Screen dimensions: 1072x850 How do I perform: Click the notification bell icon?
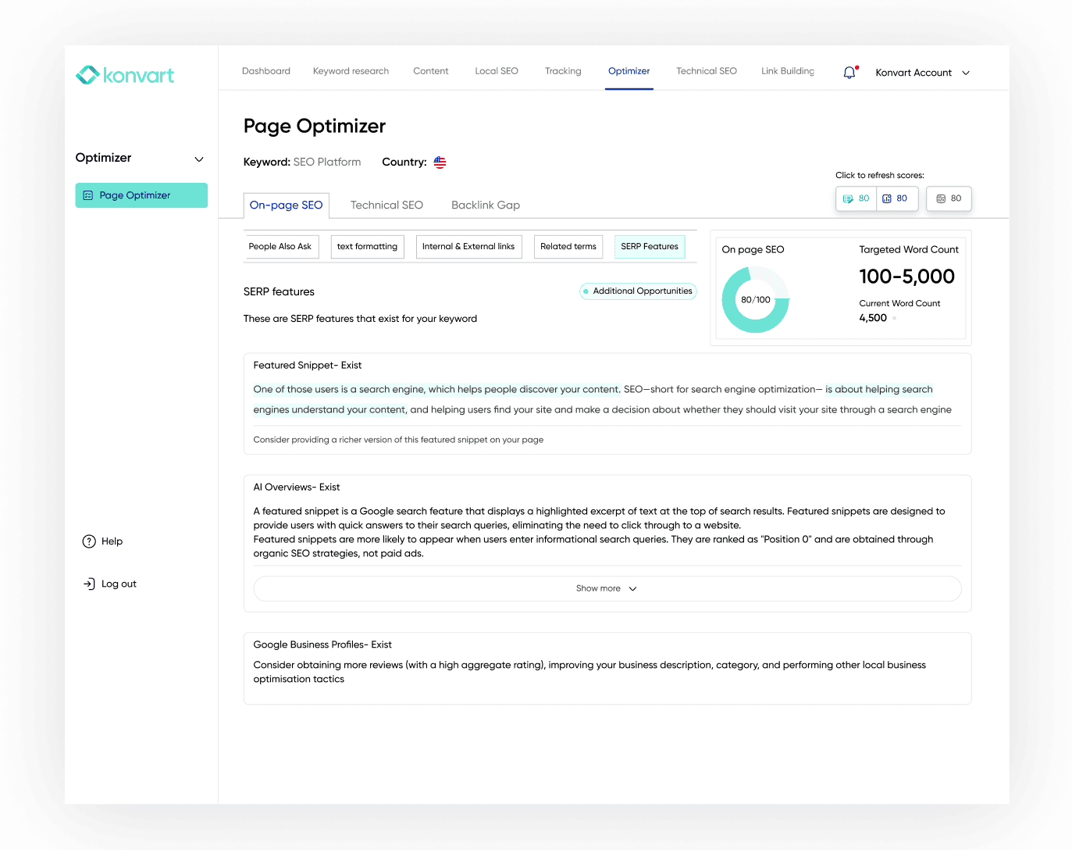pyautogui.click(x=849, y=73)
